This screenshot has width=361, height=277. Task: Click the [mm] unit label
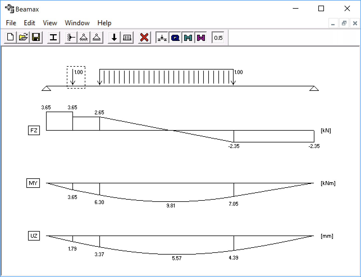pyautogui.click(x=327, y=236)
